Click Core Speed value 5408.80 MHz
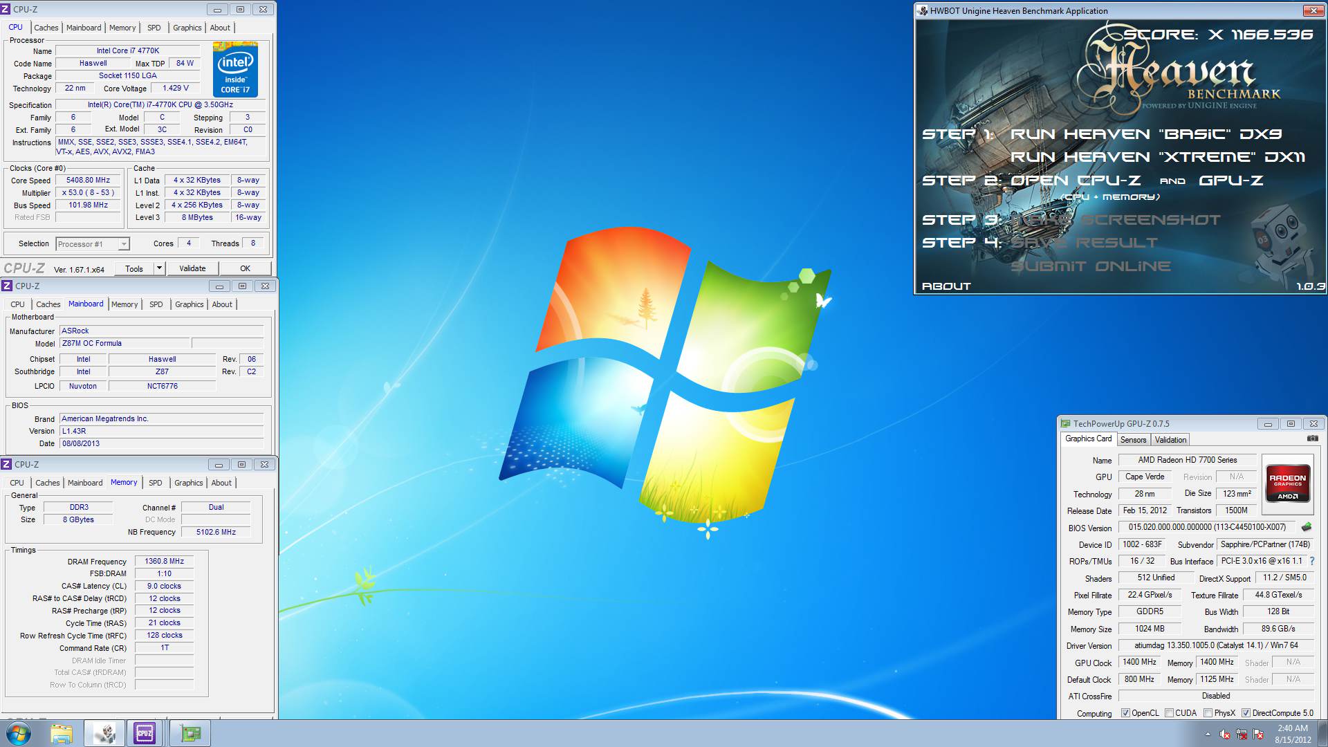This screenshot has height=747, width=1328. click(88, 181)
